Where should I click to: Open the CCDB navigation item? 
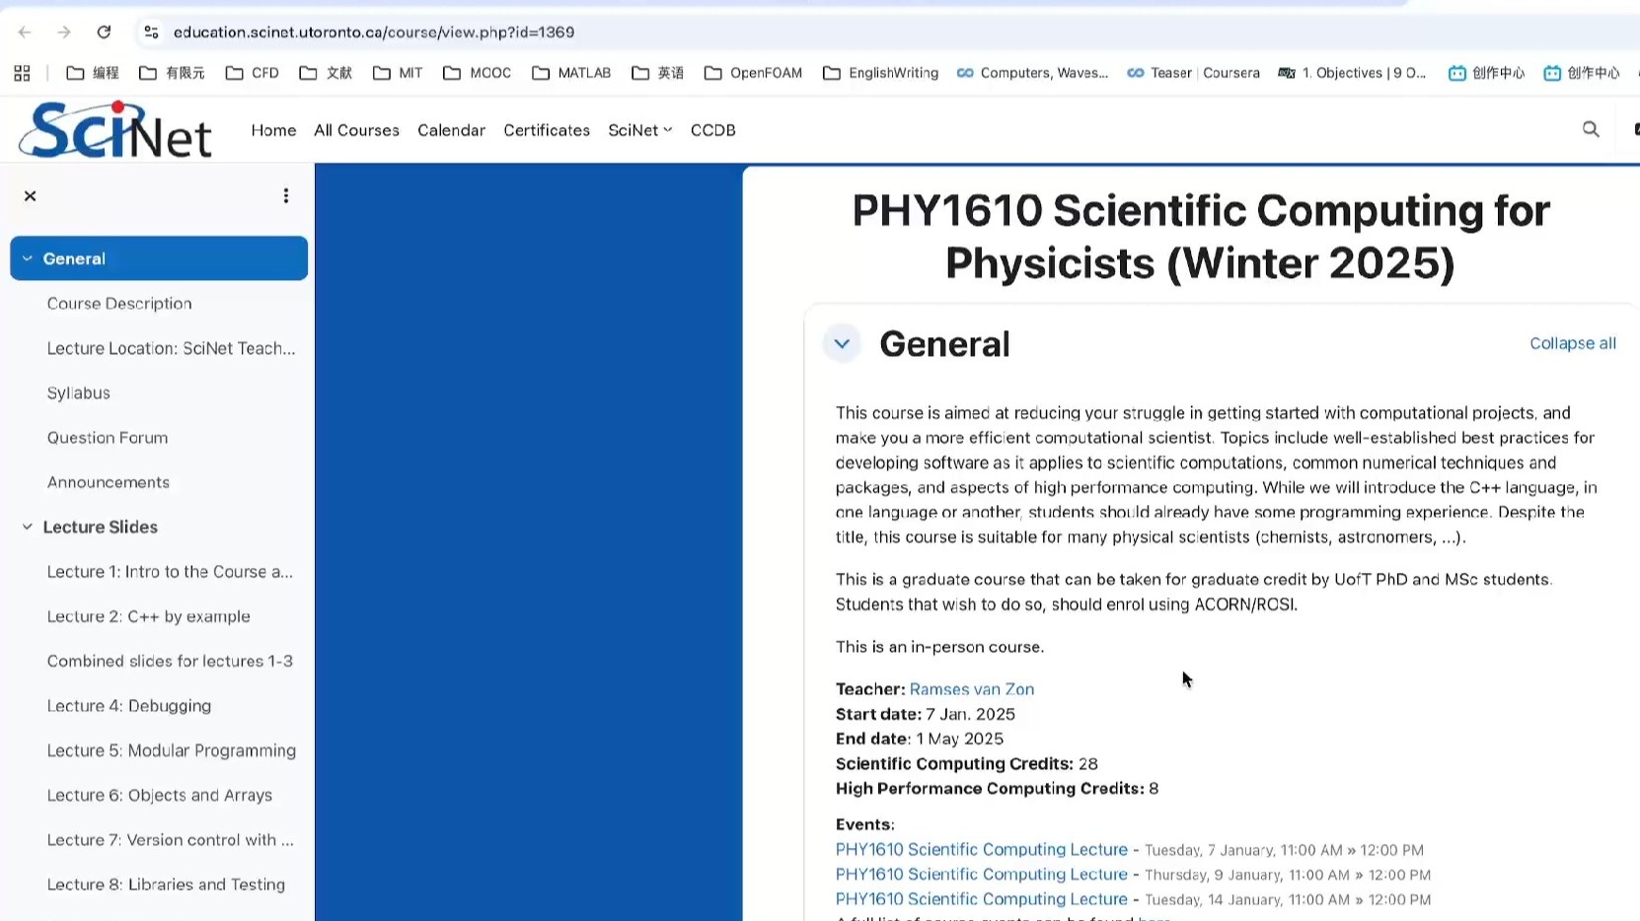[x=713, y=130]
